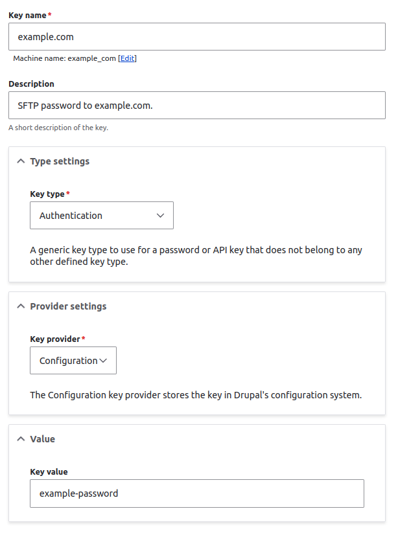Click the Authentication selection arrow
This screenshot has width=398, height=533.
159,215
